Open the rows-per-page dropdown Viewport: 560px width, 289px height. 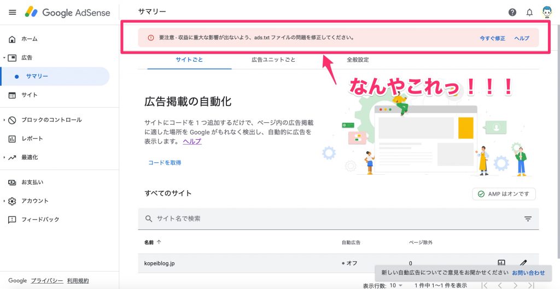coord(396,285)
